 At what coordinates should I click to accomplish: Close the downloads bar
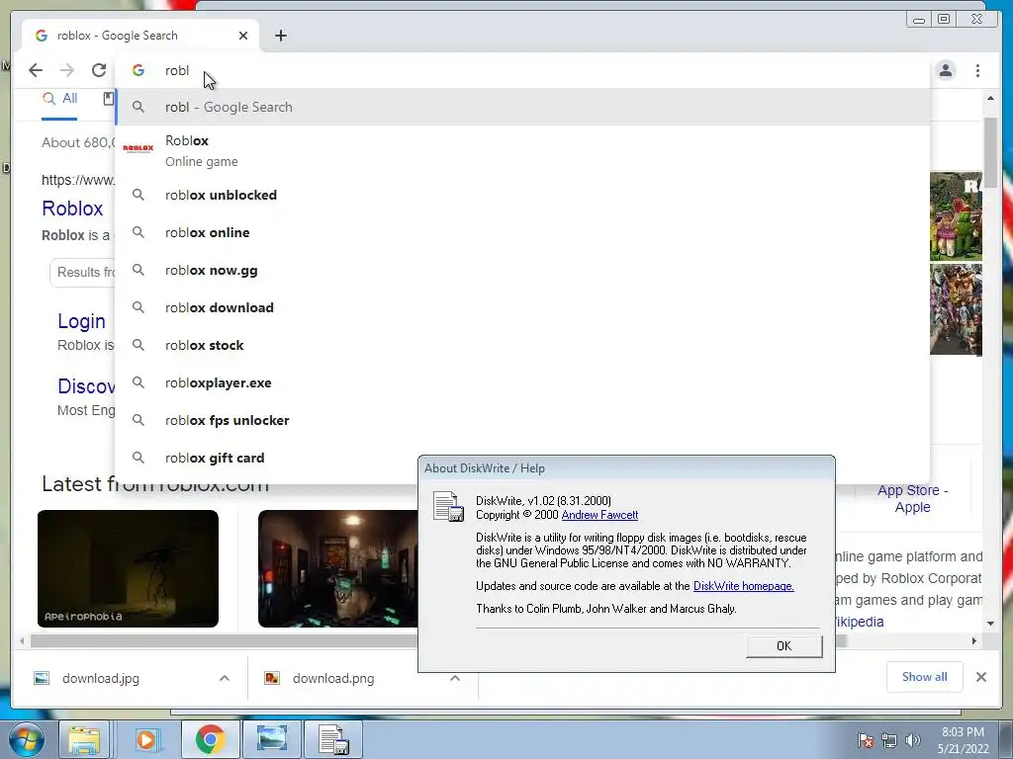[981, 677]
